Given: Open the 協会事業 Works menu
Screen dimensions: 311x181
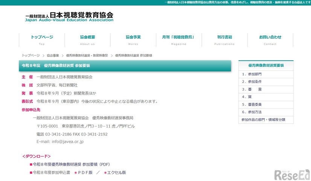Looking at the screenshot, I should click(133, 40).
